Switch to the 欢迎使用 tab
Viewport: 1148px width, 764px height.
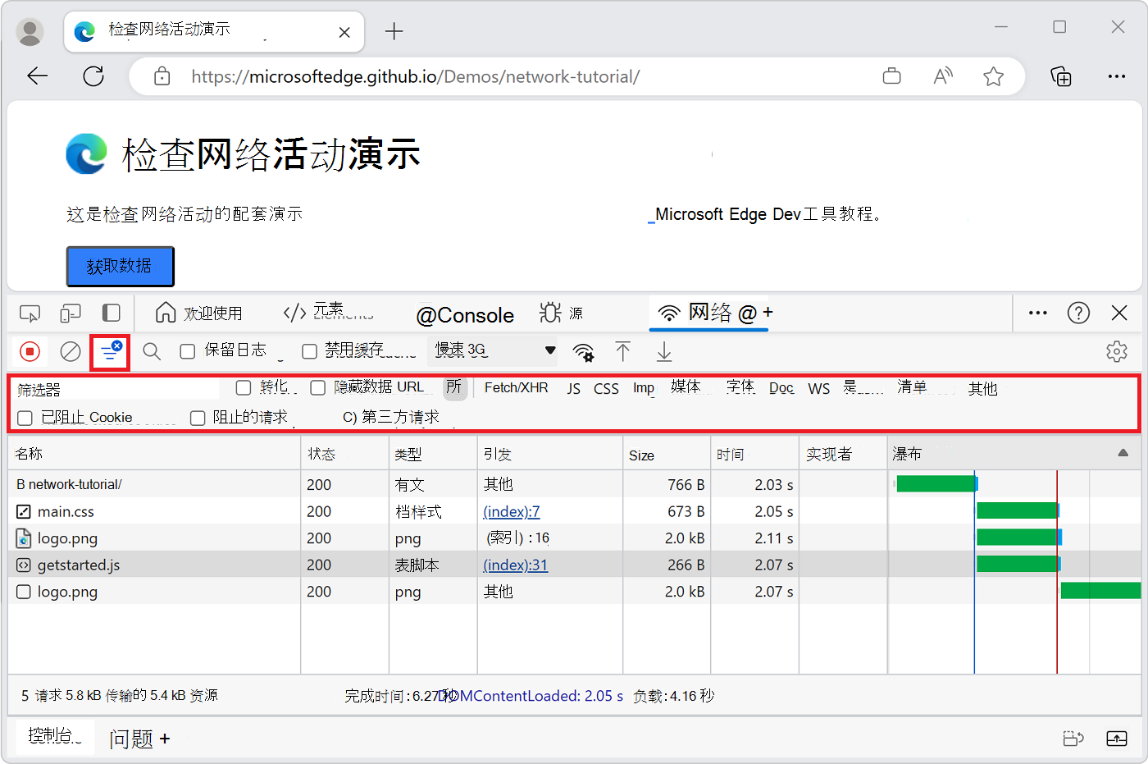[x=199, y=313]
